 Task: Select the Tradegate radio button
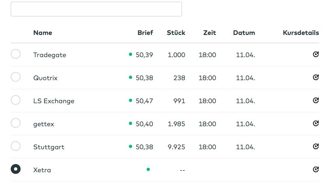point(16,54)
